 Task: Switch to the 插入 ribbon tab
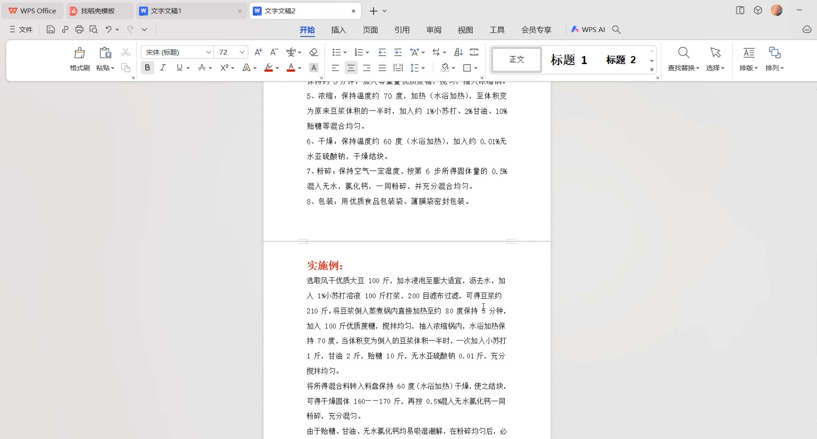[x=338, y=30]
